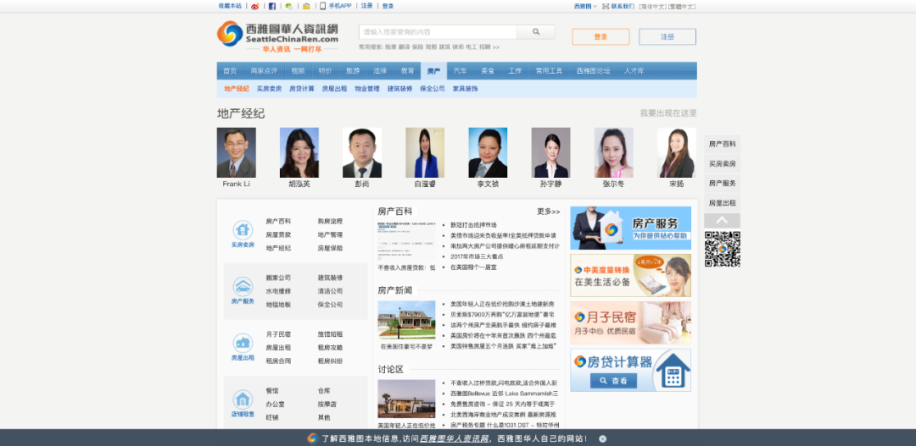Image resolution: width=916 pixels, height=446 pixels.
Task: Click the scroll-to-top arrow button
Action: point(721,220)
